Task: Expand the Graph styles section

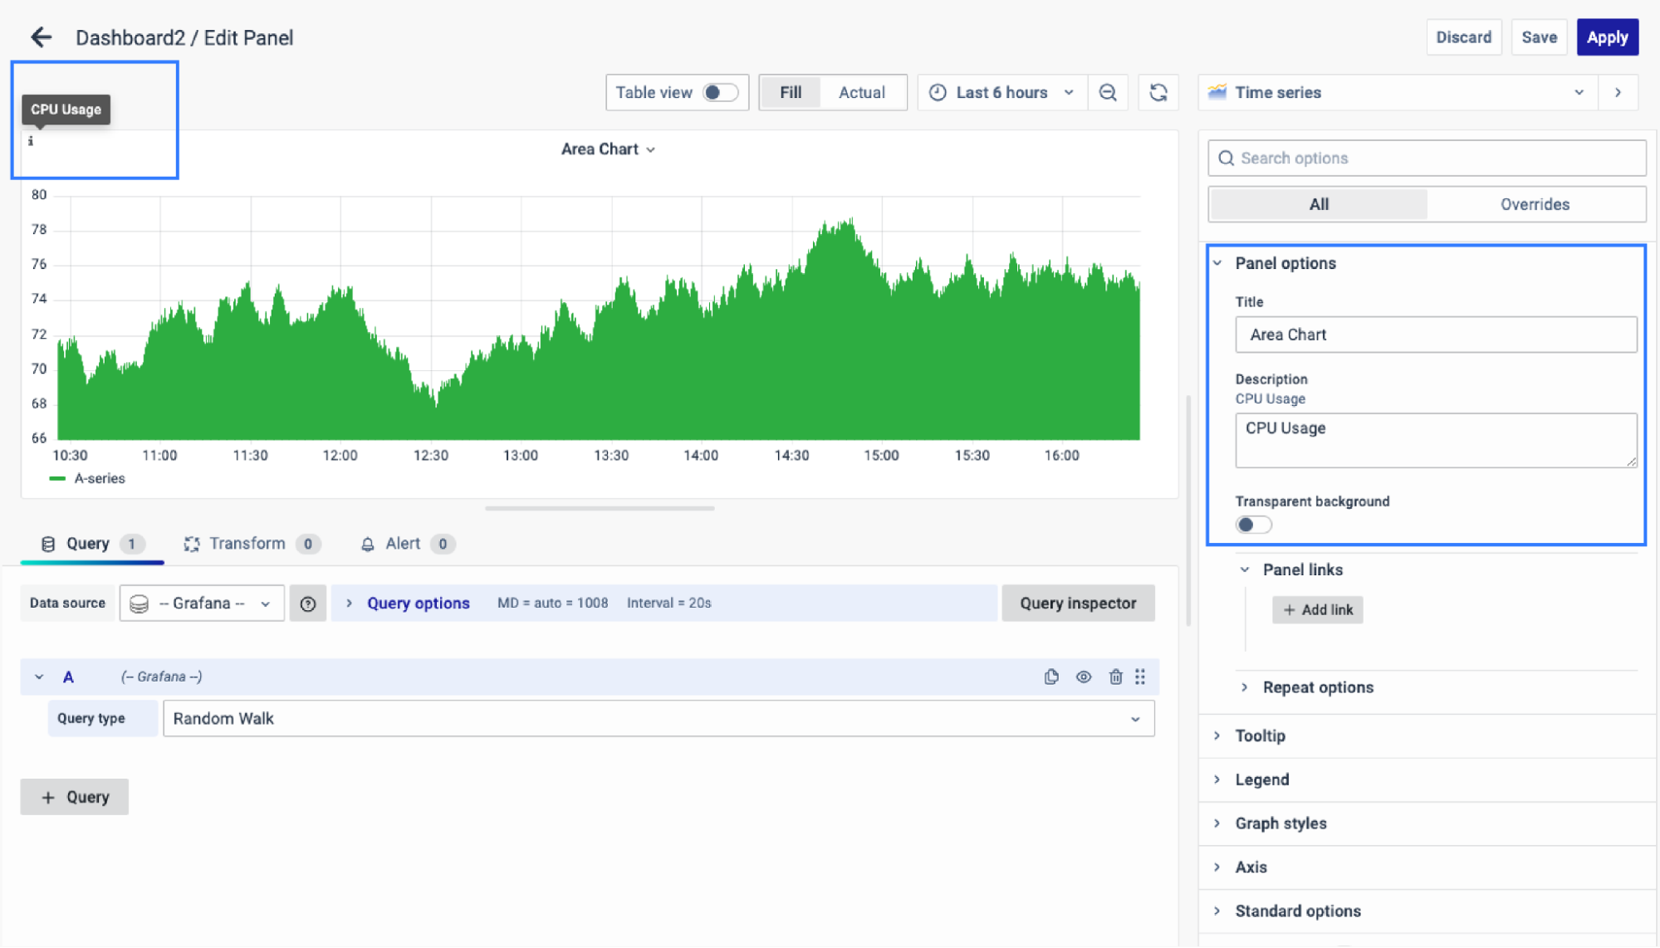Action: [x=1281, y=823]
